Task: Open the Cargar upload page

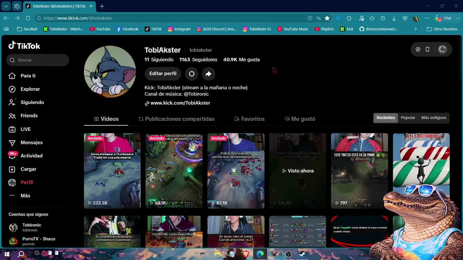Action: click(x=22, y=169)
